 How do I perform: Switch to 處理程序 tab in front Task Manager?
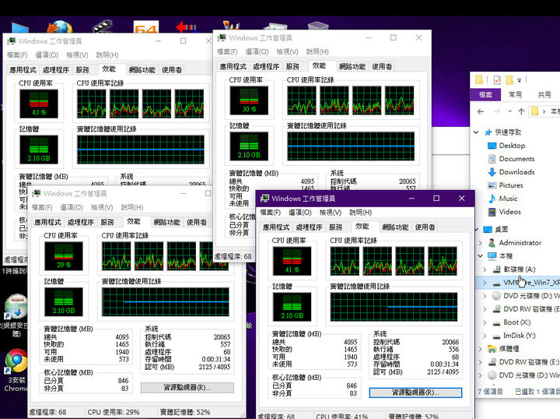(x=310, y=227)
